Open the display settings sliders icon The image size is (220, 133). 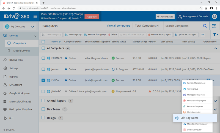click(214, 26)
